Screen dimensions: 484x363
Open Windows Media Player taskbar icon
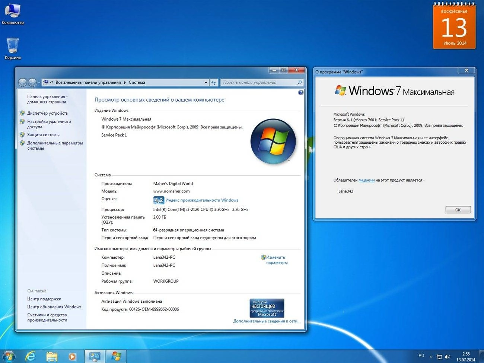pyautogui.click(x=72, y=357)
